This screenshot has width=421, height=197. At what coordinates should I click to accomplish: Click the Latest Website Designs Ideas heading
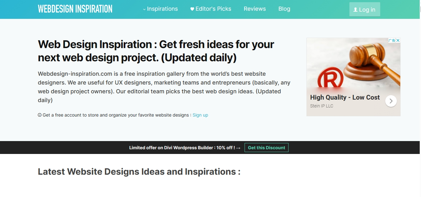[x=139, y=172]
